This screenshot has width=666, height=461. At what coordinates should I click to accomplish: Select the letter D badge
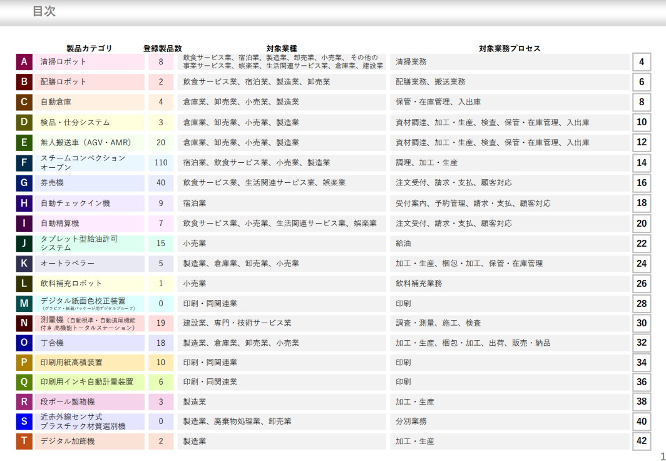tap(24, 122)
